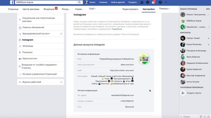Click the Facebook logo icon
211x118 pixels.
tap(12, 2)
